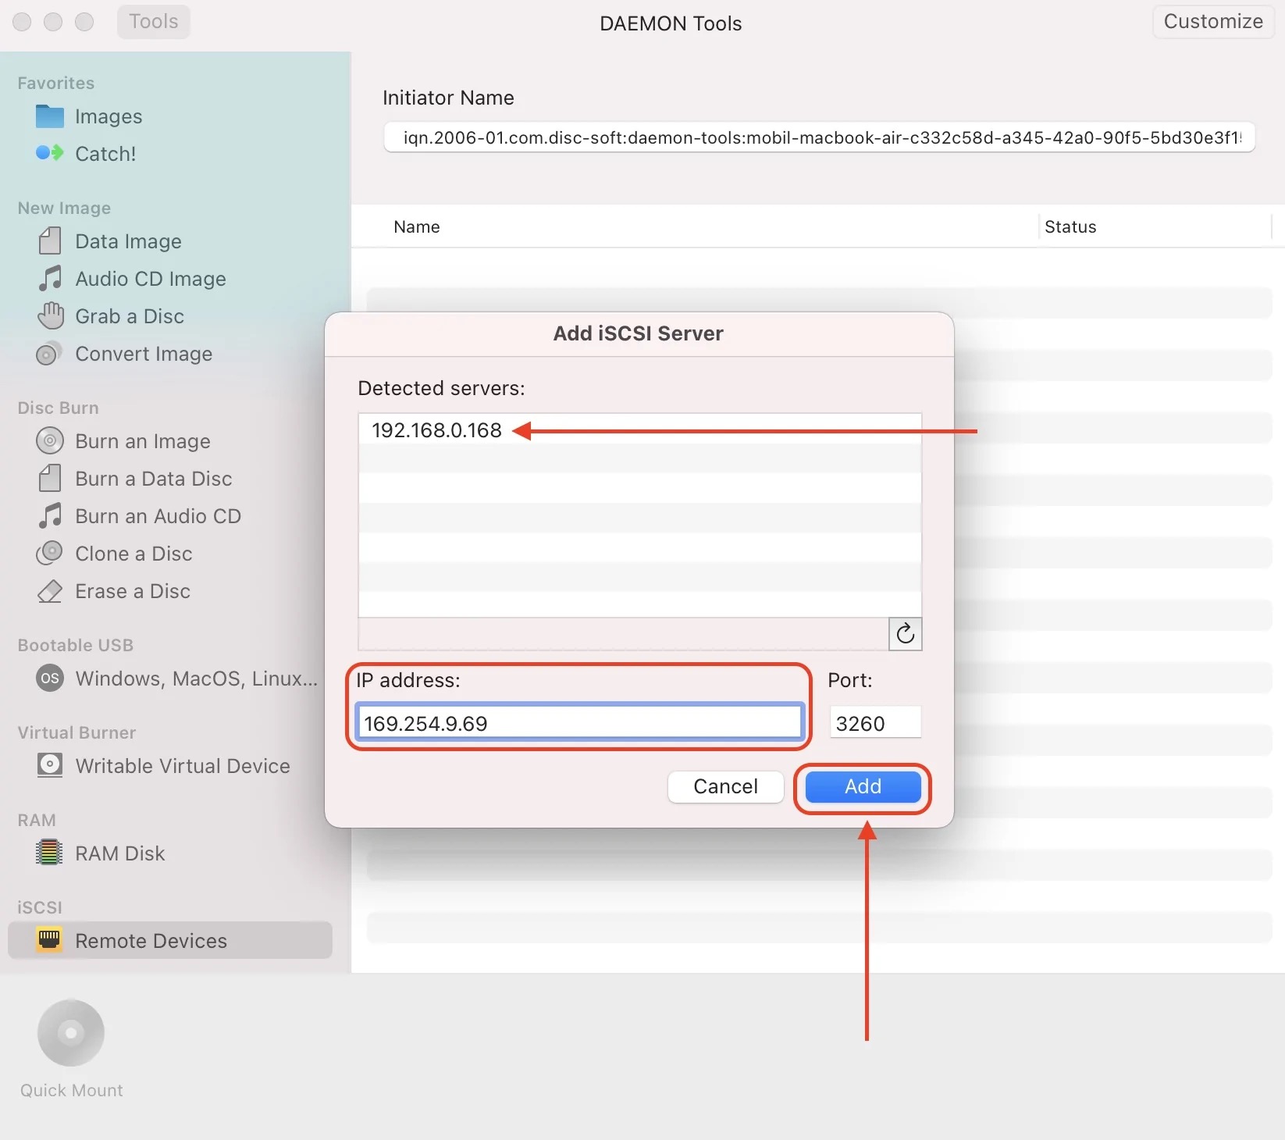Select the Catch! sidebar item
This screenshot has width=1285, height=1140.
pyautogui.click(x=105, y=154)
